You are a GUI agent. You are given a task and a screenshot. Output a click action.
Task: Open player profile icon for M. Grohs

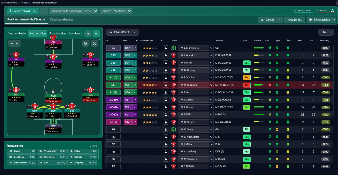coord(166,129)
